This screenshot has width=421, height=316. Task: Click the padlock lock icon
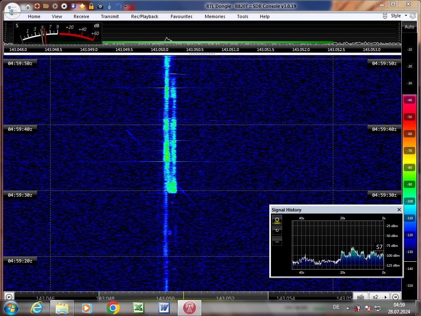(x=91, y=6)
